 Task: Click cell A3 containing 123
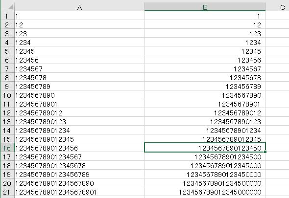[79, 34]
